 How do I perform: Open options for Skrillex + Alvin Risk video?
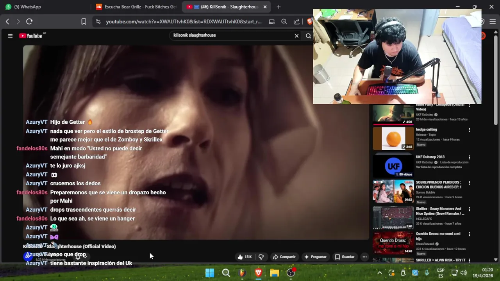470,260
